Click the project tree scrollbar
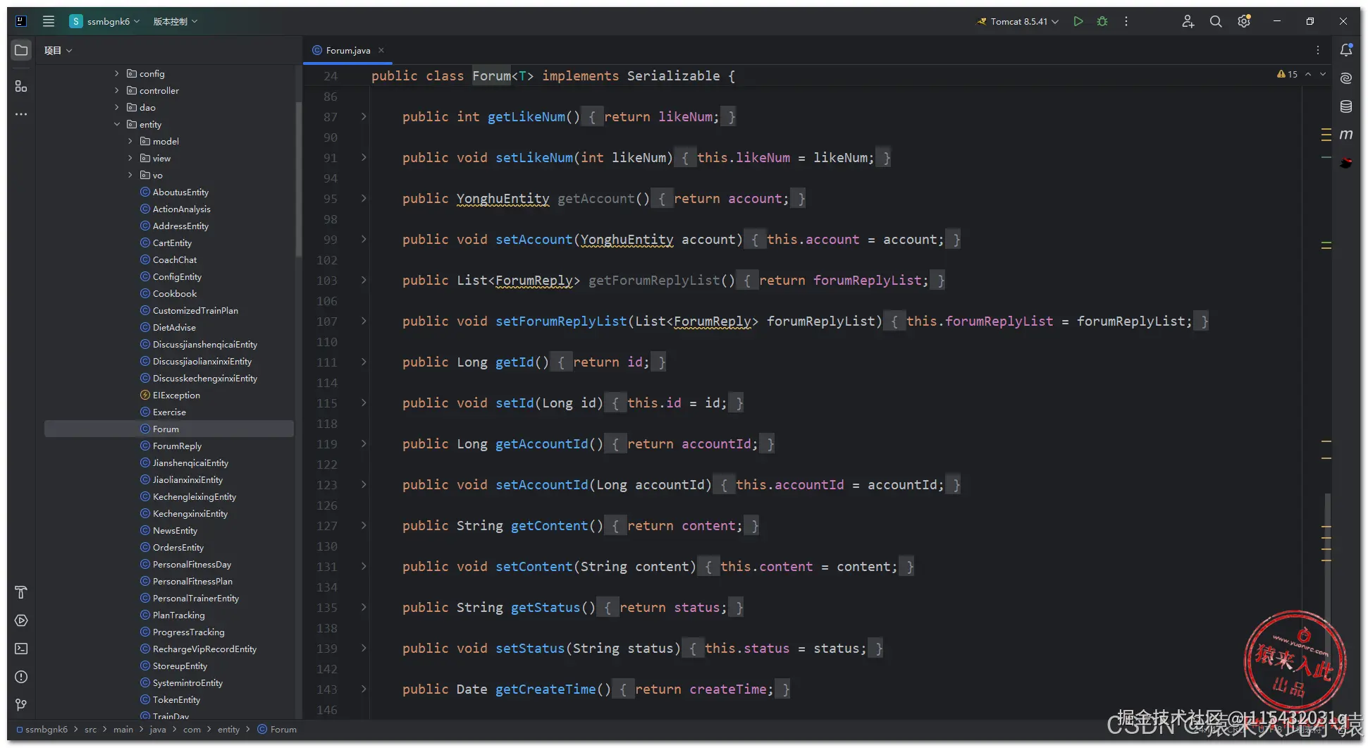The width and height of the screenshot is (1368, 748). [x=299, y=180]
